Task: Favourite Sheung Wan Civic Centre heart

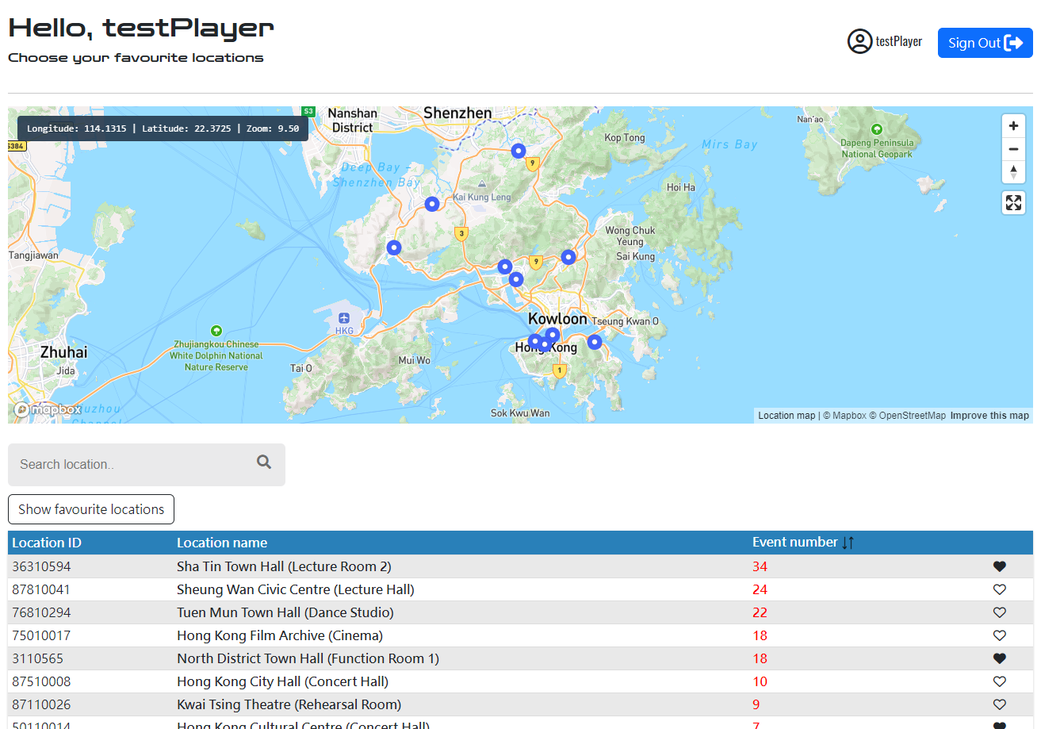Action: 999,589
